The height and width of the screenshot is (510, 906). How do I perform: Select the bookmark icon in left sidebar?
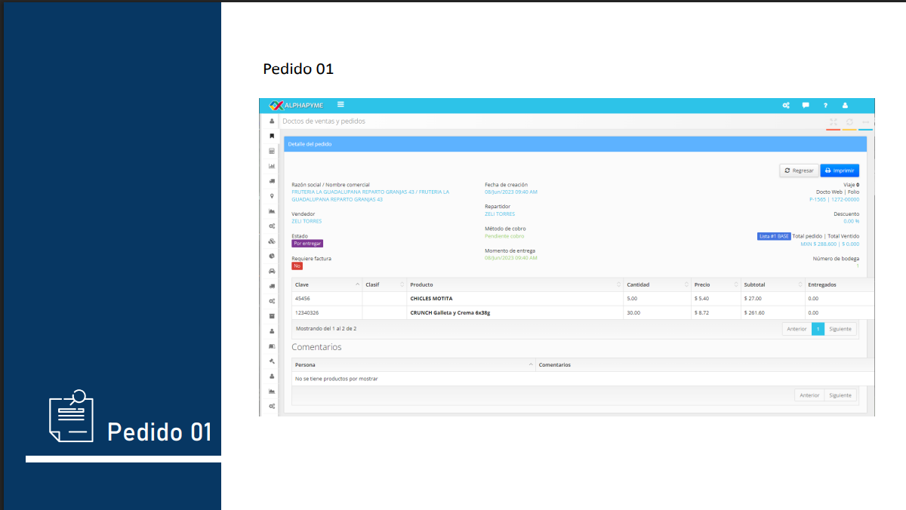[272, 136]
